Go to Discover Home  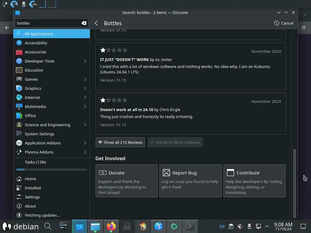[52, 179]
